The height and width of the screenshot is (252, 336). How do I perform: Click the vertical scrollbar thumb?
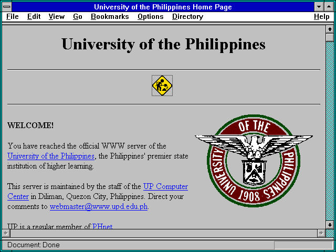(330, 37)
